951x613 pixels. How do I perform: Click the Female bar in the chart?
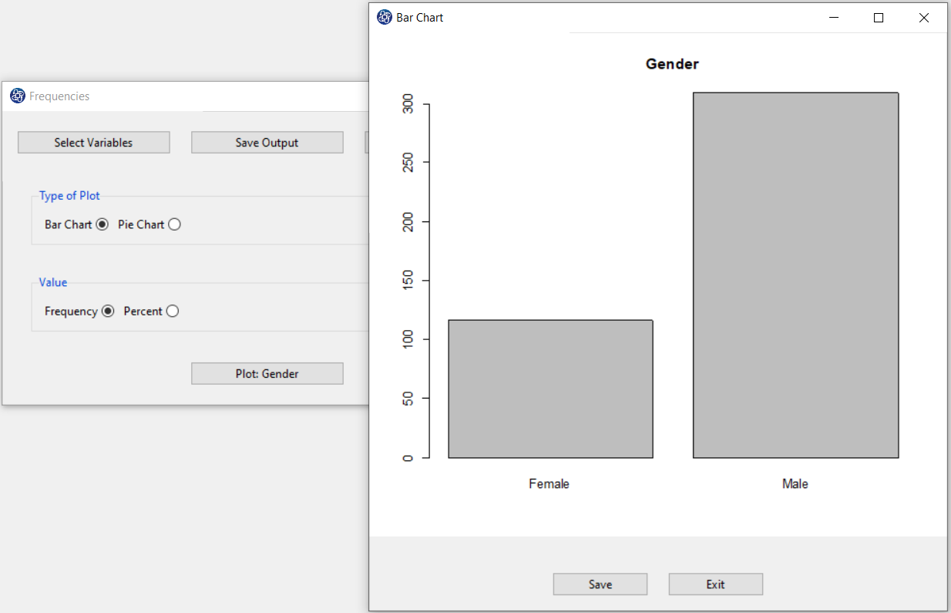(550, 389)
